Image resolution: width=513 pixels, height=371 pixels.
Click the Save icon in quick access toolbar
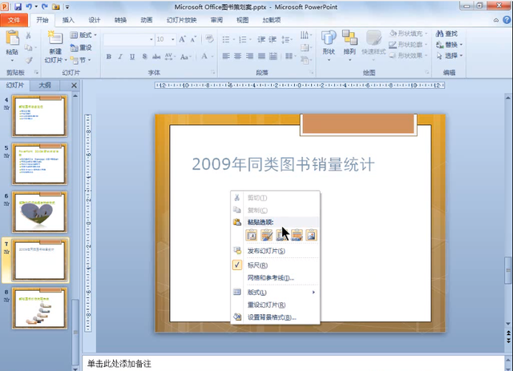(x=19, y=7)
